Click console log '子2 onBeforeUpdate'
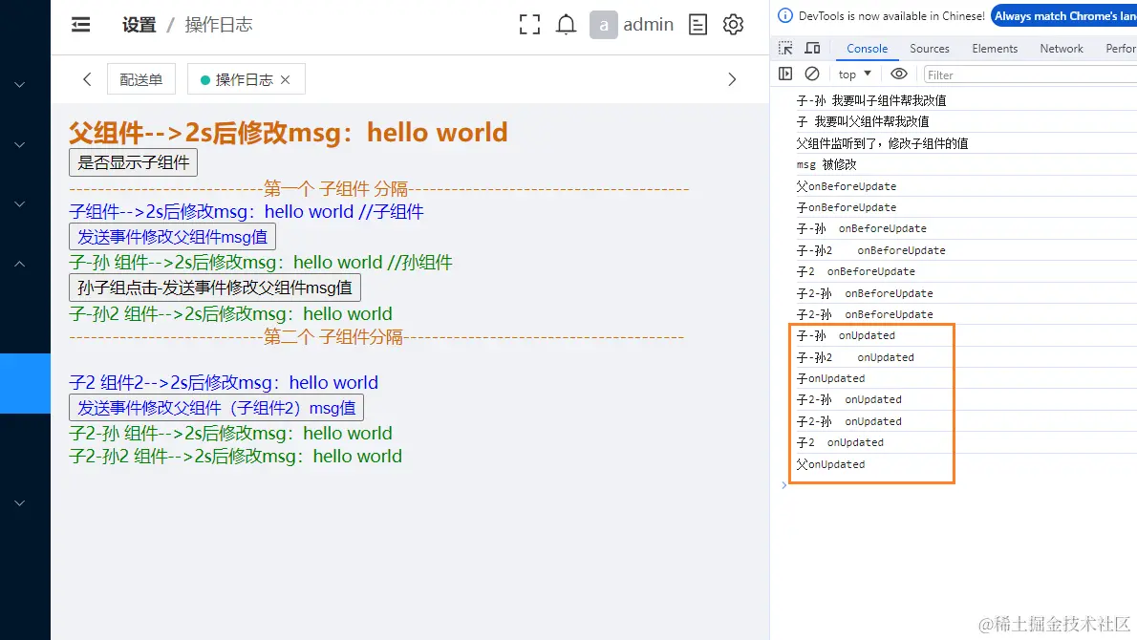Viewport: 1137px width, 640px height. pos(856,271)
